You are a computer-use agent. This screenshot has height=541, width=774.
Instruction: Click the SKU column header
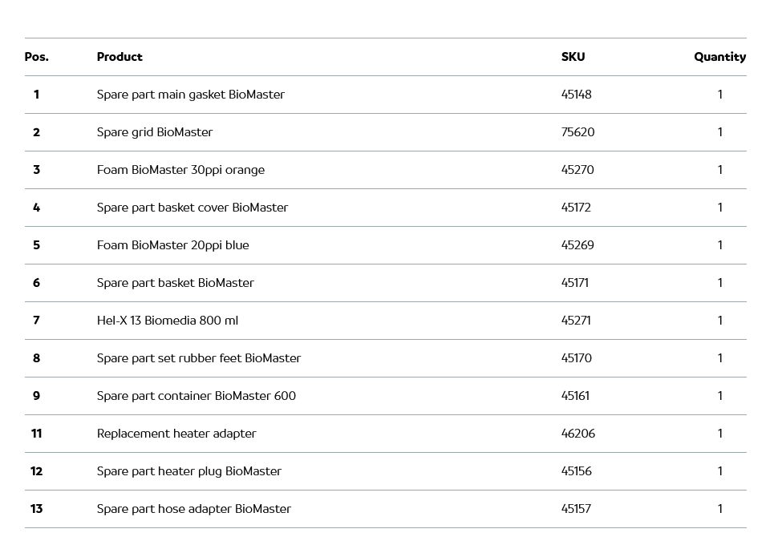pyautogui.click(x=573, y=57)
